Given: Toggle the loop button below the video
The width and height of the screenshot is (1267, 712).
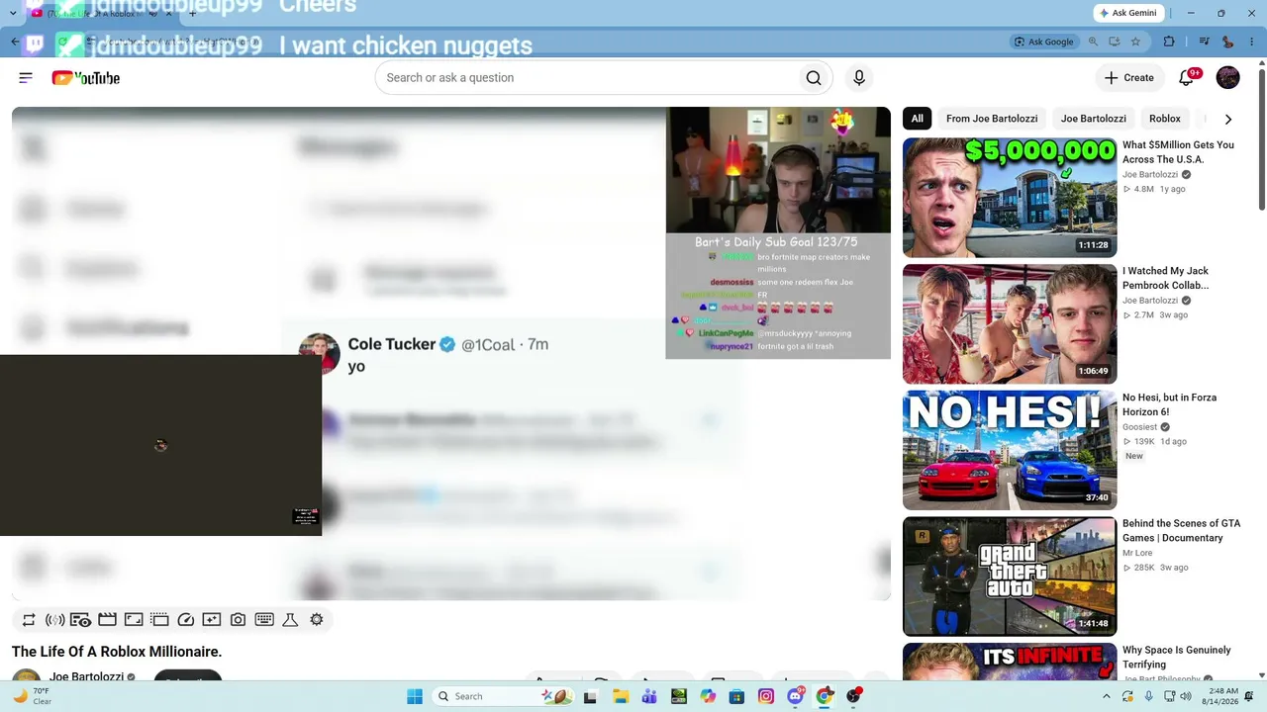Looking at the screenshot, I should pyautogui.click(x=29, y=620).
